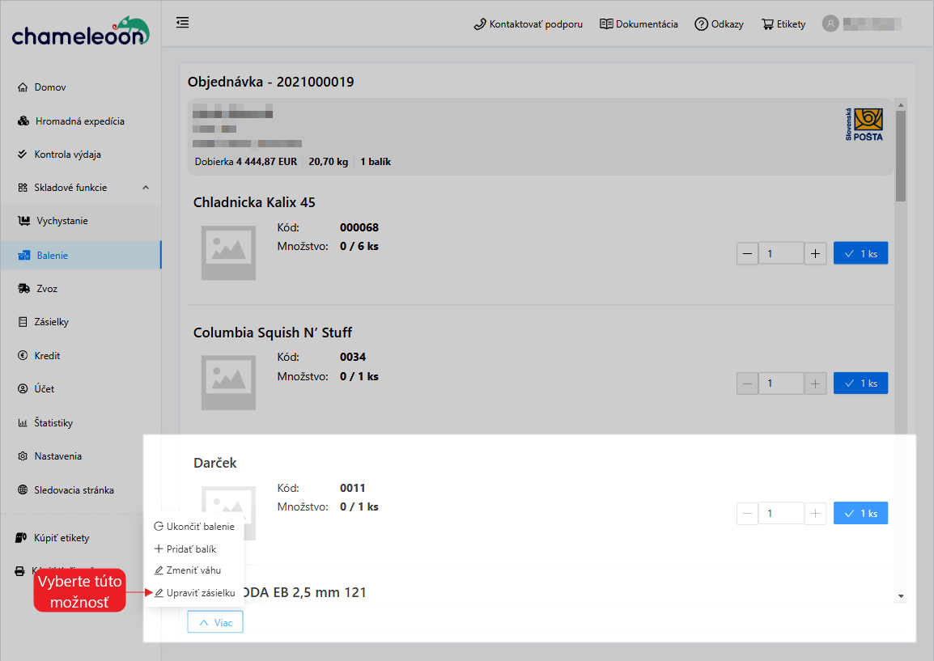This screenshot has height=661, width=934.
Task: Collapse the Skladové funkcie submenu
Action: [146, 188]
